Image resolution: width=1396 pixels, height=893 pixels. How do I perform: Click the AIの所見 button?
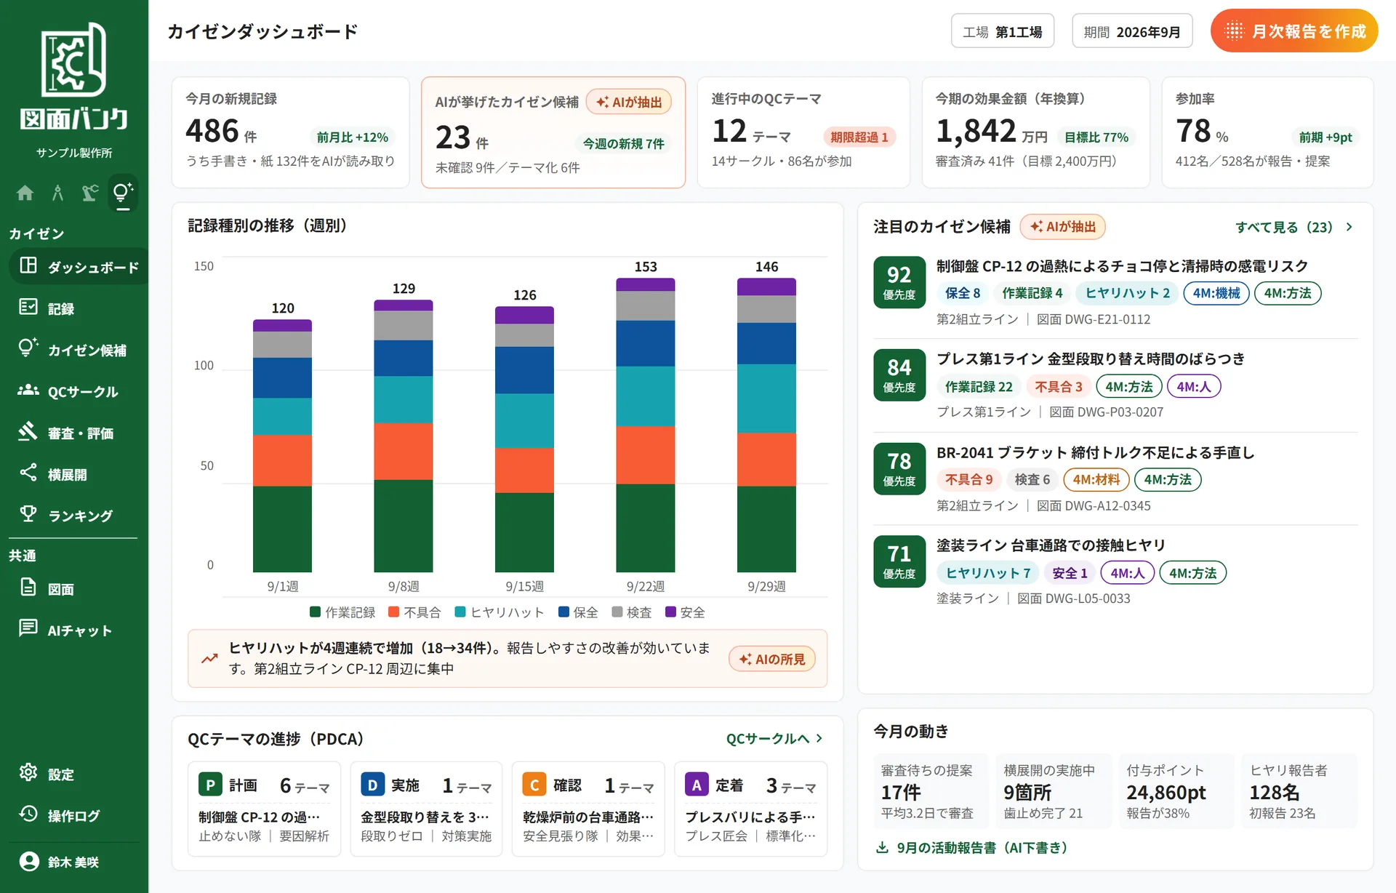point(771,659)
